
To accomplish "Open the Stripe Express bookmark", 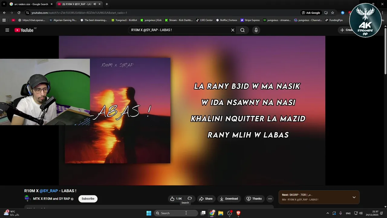I will click(x=250, y=20).
